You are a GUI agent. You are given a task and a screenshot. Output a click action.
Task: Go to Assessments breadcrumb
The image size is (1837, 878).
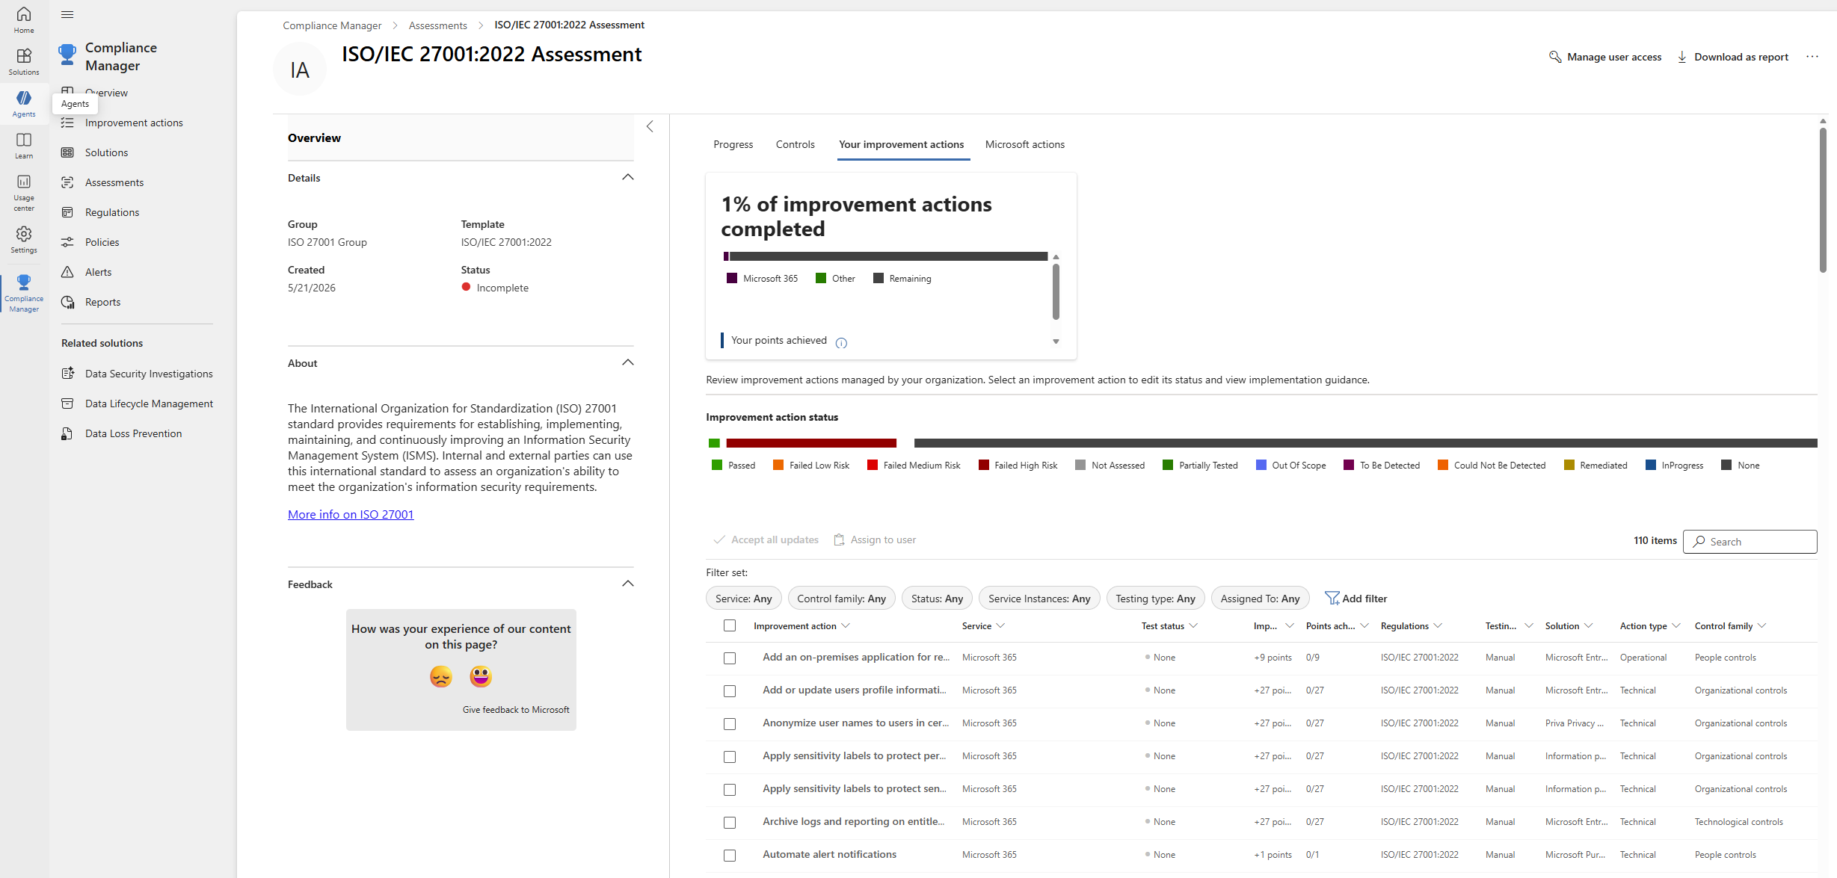(x=437, y=25)
